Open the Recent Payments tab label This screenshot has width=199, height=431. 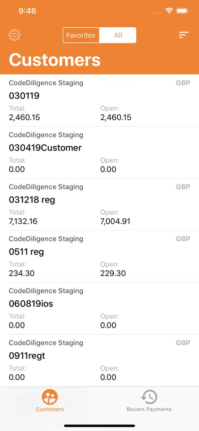149,409
